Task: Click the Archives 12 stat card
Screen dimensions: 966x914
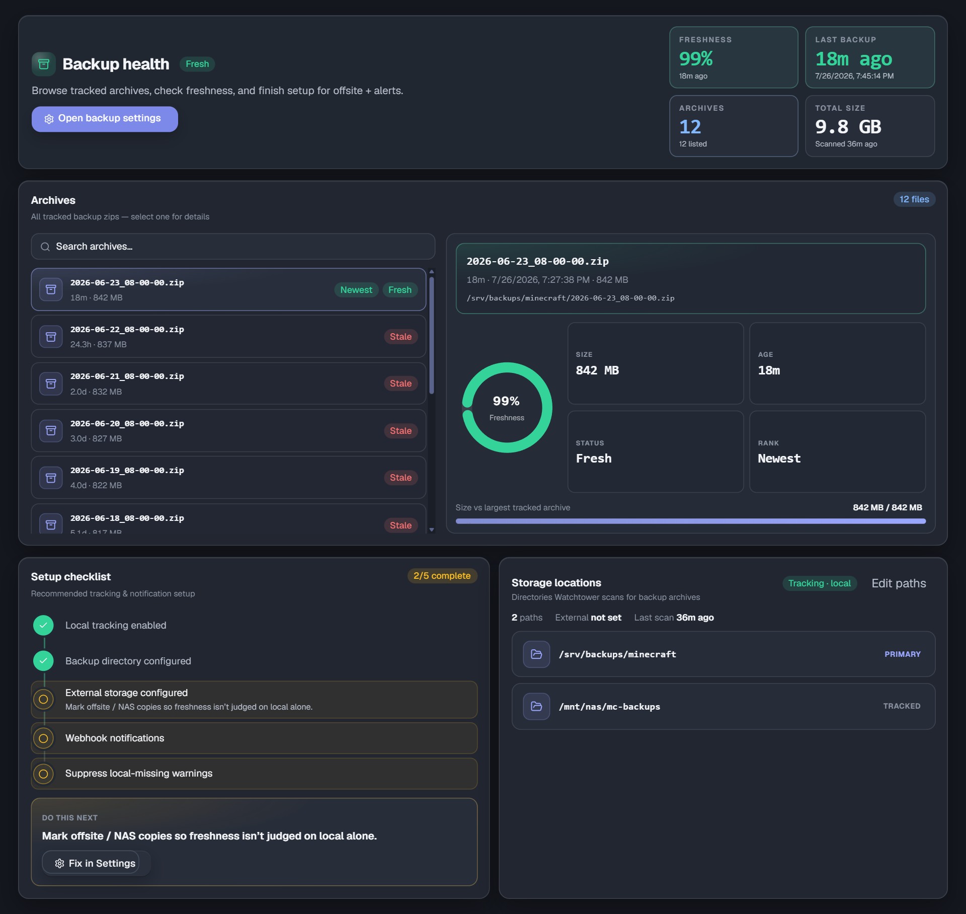Action: click(734, 126)
